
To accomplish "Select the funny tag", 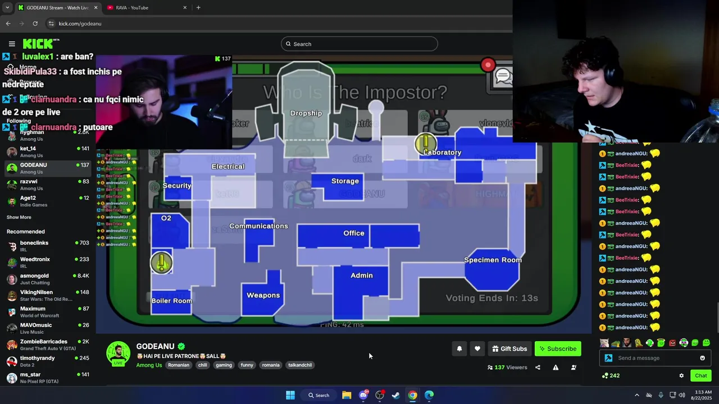I will pyautogui.click(x=247, y=365).
